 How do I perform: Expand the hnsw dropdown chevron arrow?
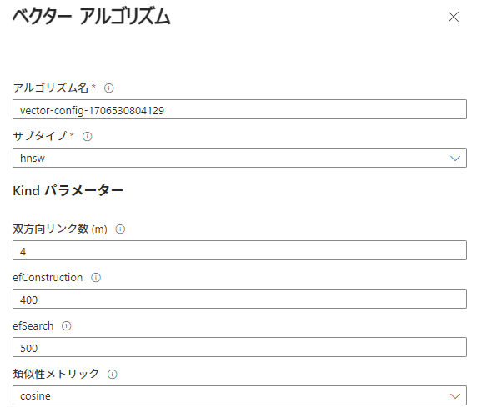[x=455, y=159]
